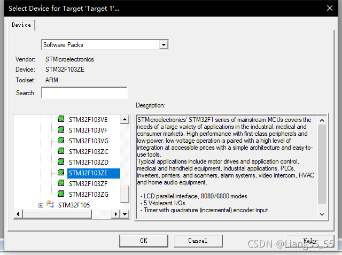Select STM32F103VG in device list
This screenshot has width=342, height=255.
point(89,141)
